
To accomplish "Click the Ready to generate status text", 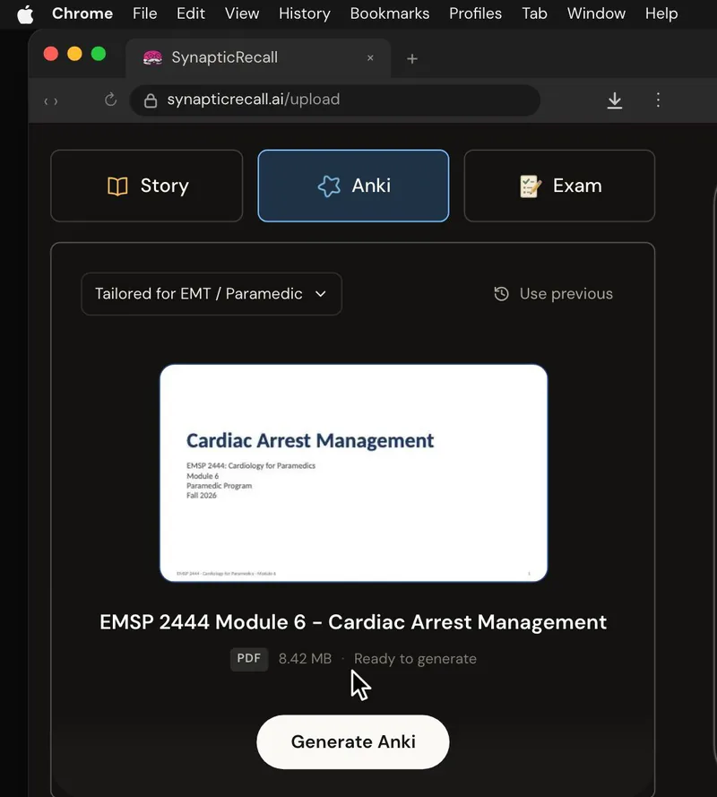I will (415, 659).
